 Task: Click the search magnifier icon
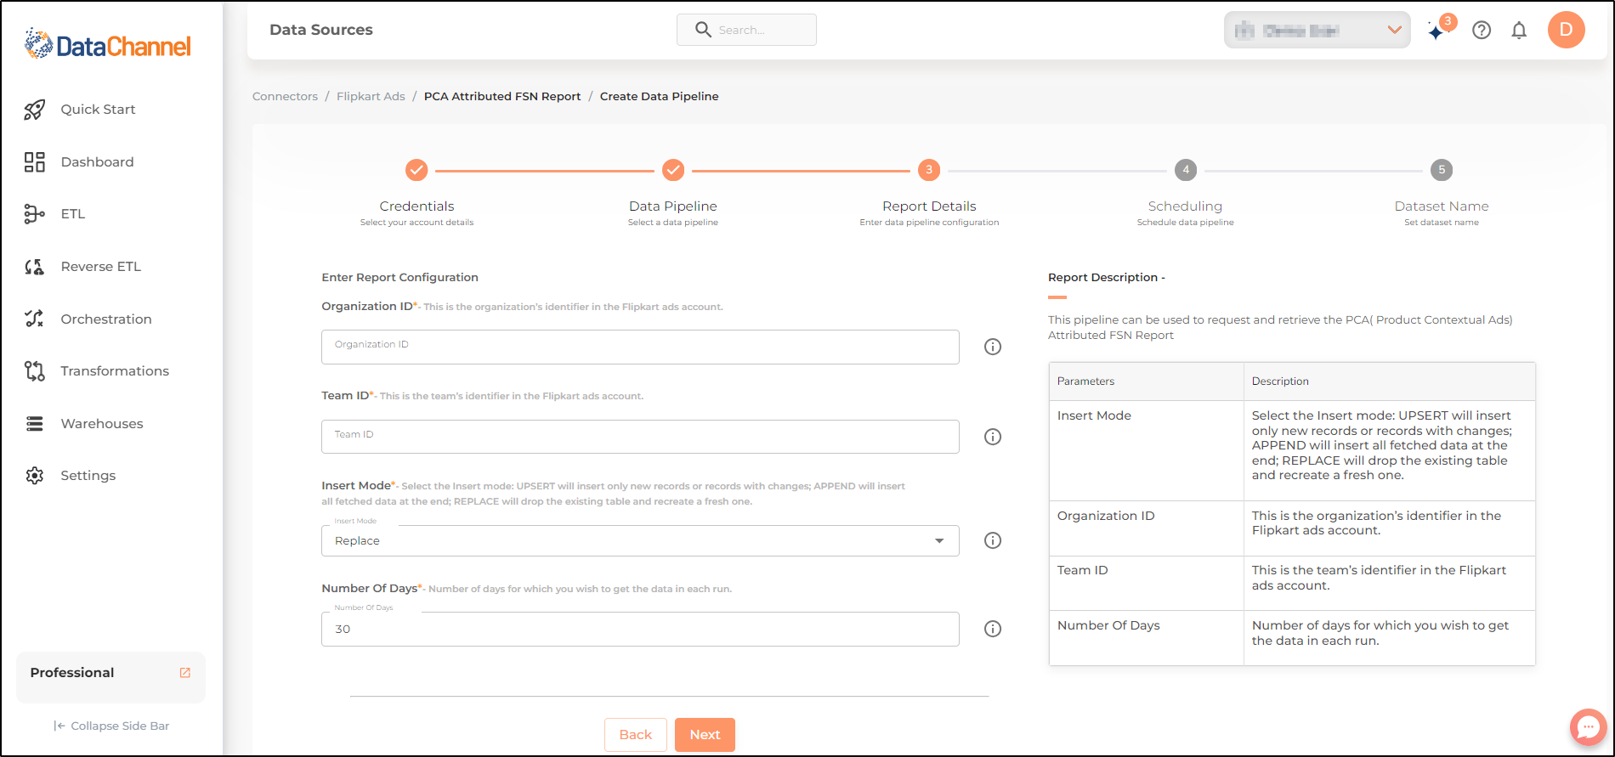click(x=703, y=30)
